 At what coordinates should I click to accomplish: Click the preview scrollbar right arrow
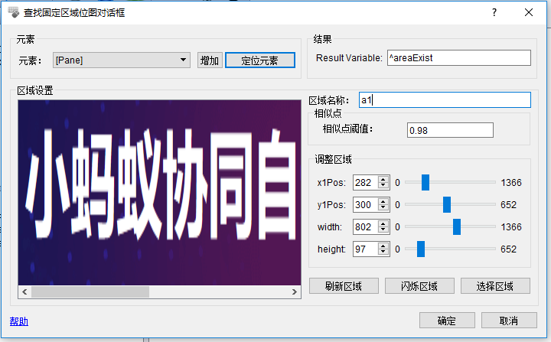pyautogui.click(x=295, y=292)
